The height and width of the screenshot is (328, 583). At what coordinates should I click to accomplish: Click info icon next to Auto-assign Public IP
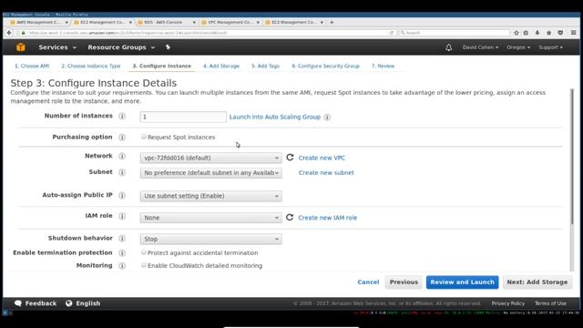click(x=122, y=195)
